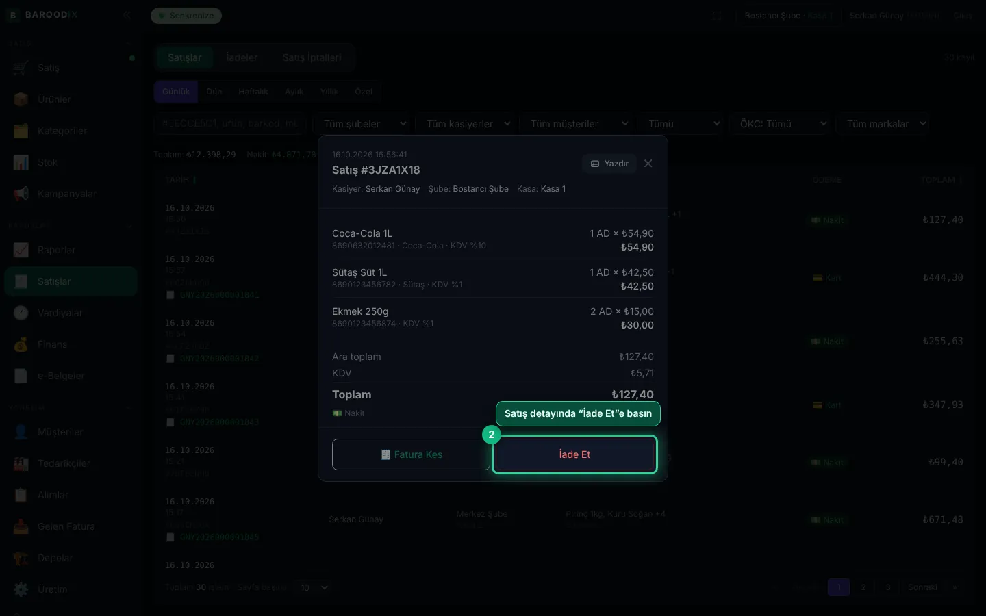Viewport: 986px width, 616px height.
Task: Open Kampanyalar via its megaphone icon
Action: tap(21, 194)
